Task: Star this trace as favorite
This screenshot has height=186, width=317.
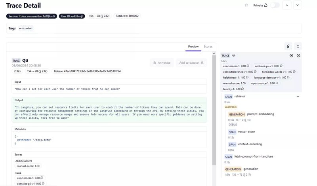Action: click(246, 5)
